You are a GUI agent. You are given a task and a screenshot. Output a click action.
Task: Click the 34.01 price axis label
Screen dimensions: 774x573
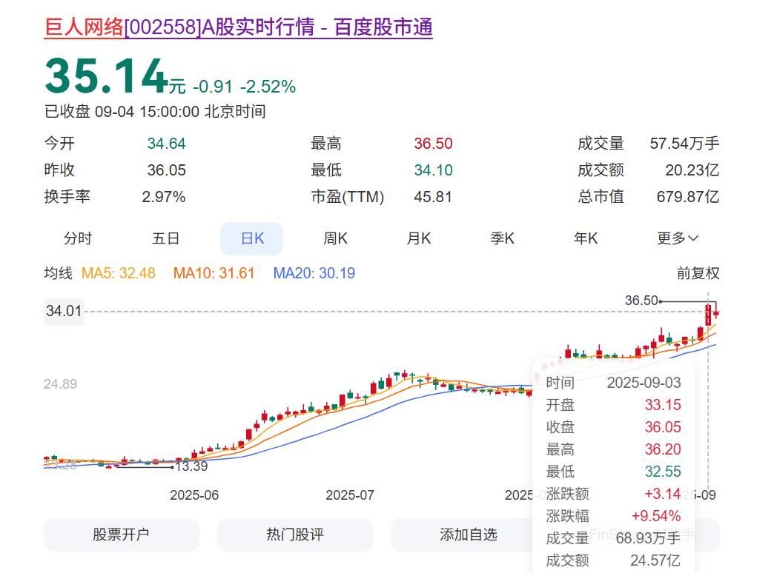coord(64,311)
